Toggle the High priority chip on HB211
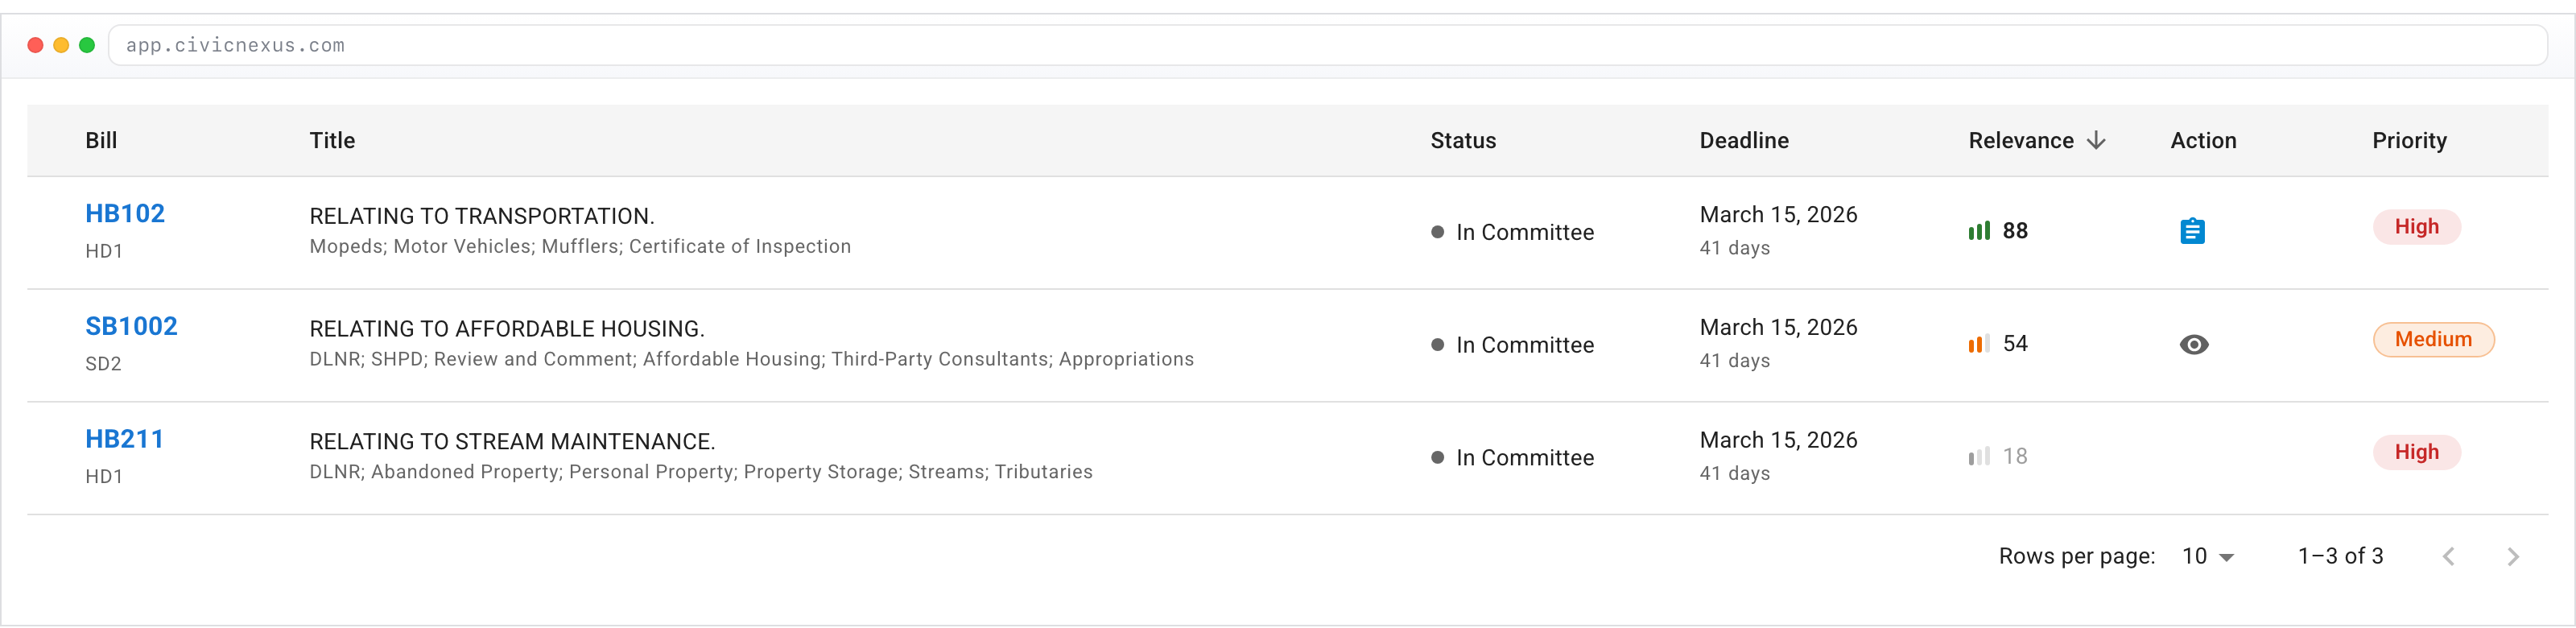 pos(2417,452)
